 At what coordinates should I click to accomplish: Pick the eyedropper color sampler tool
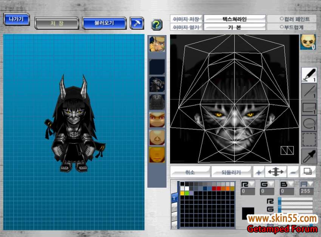pos(309,156)
